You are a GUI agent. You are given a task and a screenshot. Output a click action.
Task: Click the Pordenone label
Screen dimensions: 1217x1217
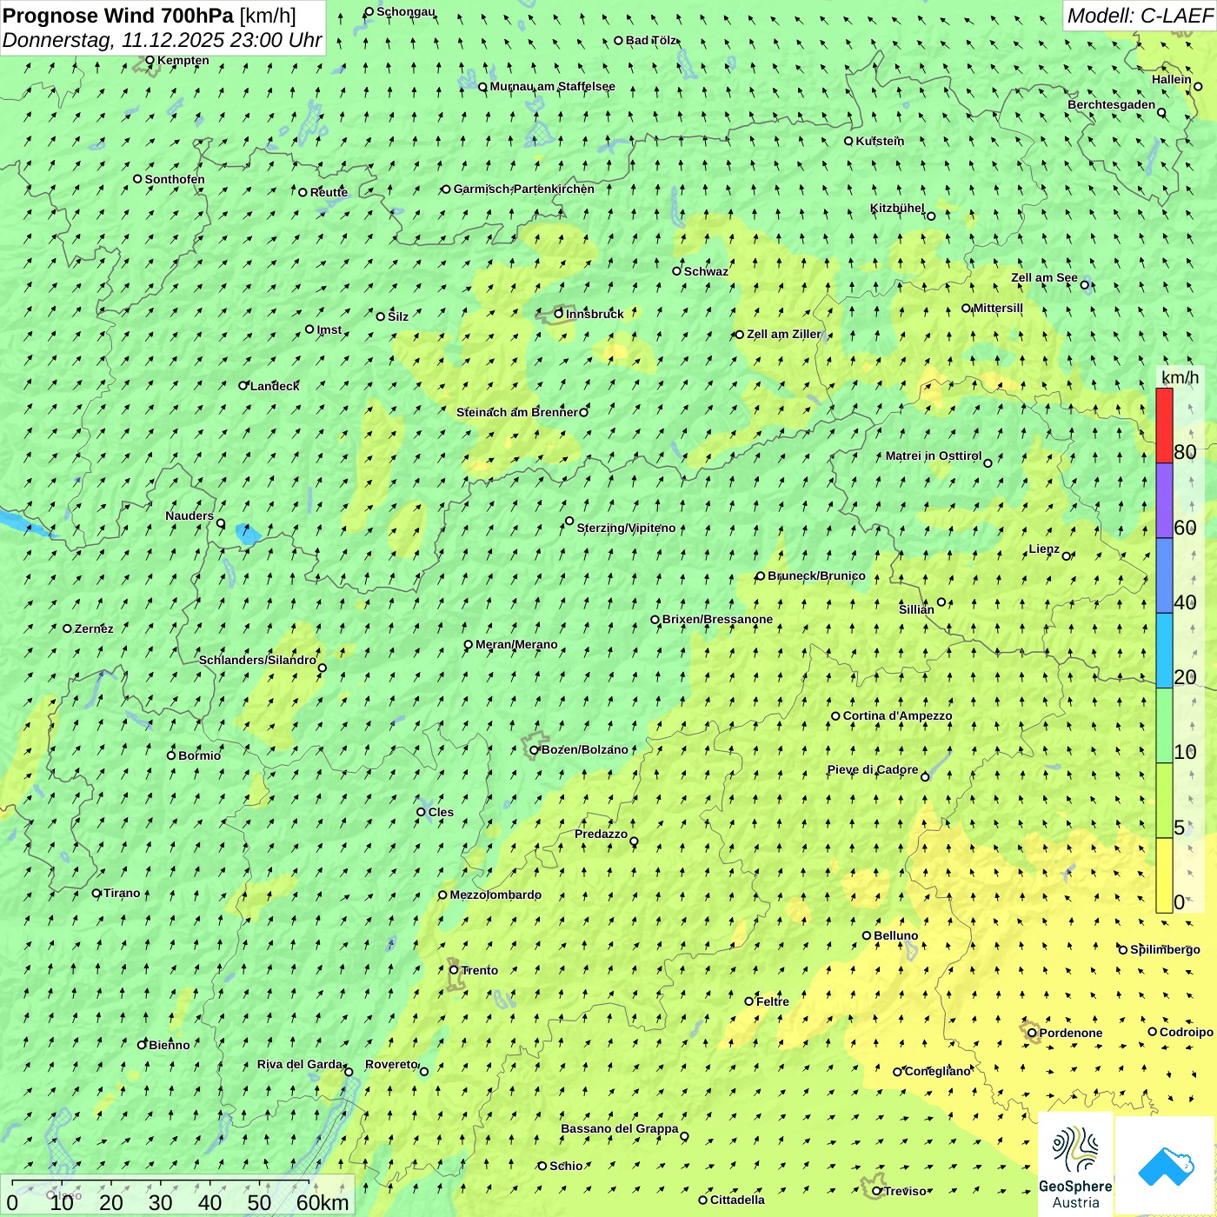click(1071, 1033)
